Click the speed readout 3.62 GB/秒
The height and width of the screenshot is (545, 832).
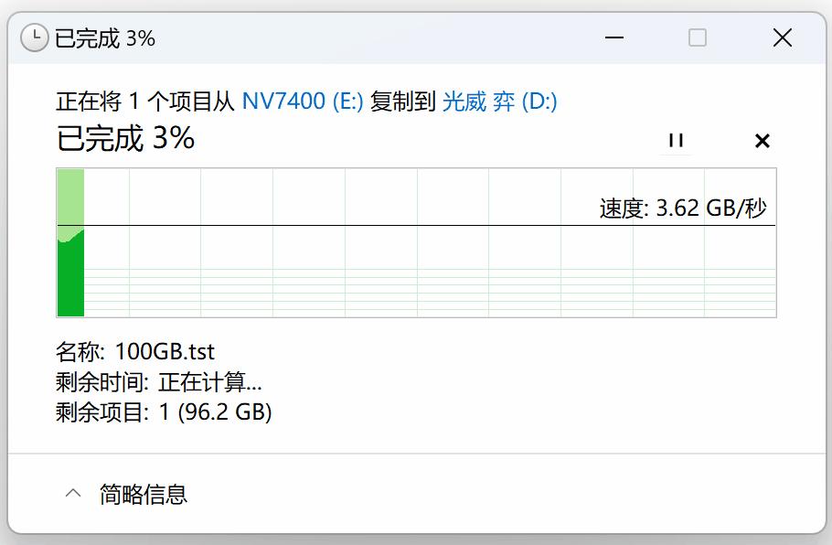tap(682, 208)
